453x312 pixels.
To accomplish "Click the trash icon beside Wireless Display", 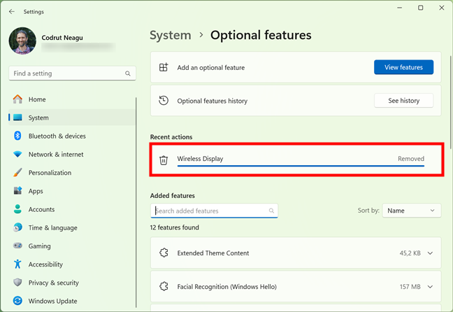I will coord(164,159).
